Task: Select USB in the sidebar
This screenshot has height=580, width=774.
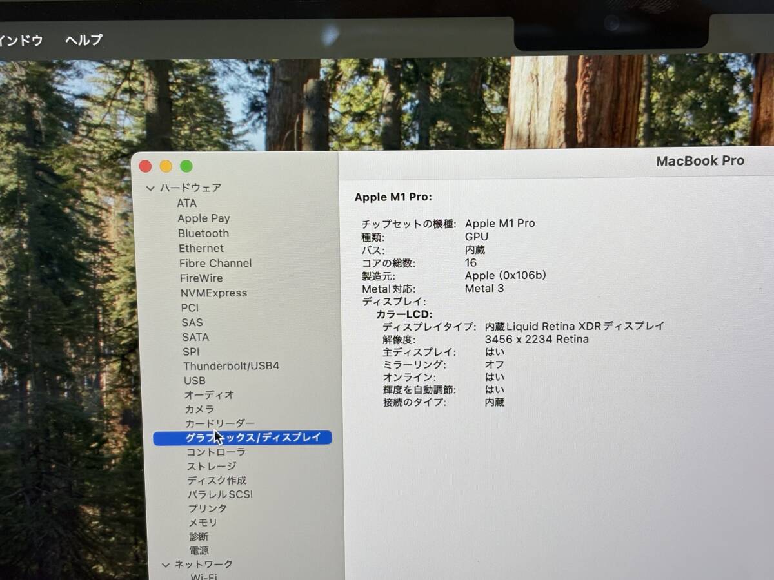Action: pos(195,381)
